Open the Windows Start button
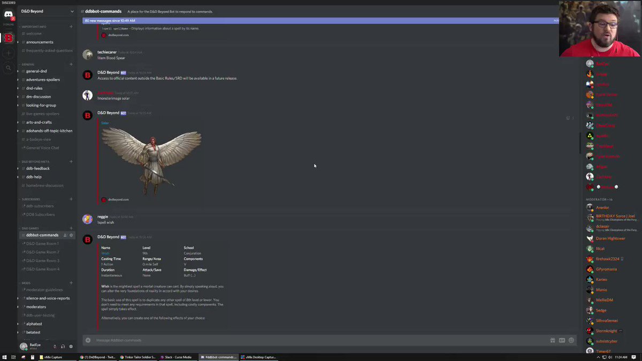The height and width of the screenshot is (361, 642). click(x=5, y=357)
